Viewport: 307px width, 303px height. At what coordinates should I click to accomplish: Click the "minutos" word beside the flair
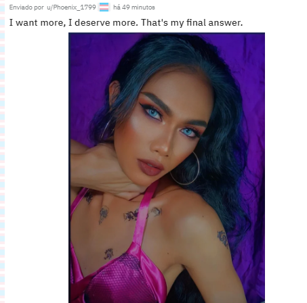[143, 7]
